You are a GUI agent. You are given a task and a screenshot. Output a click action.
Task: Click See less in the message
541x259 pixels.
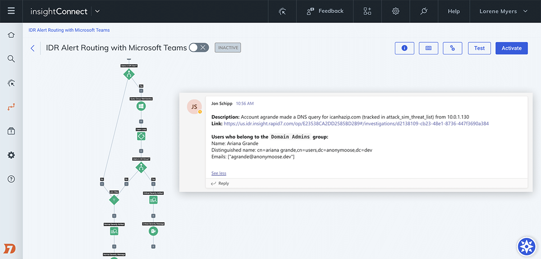tap(219, 173)
